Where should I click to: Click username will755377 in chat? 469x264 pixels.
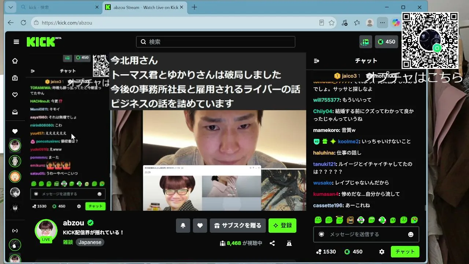point(326,100)
